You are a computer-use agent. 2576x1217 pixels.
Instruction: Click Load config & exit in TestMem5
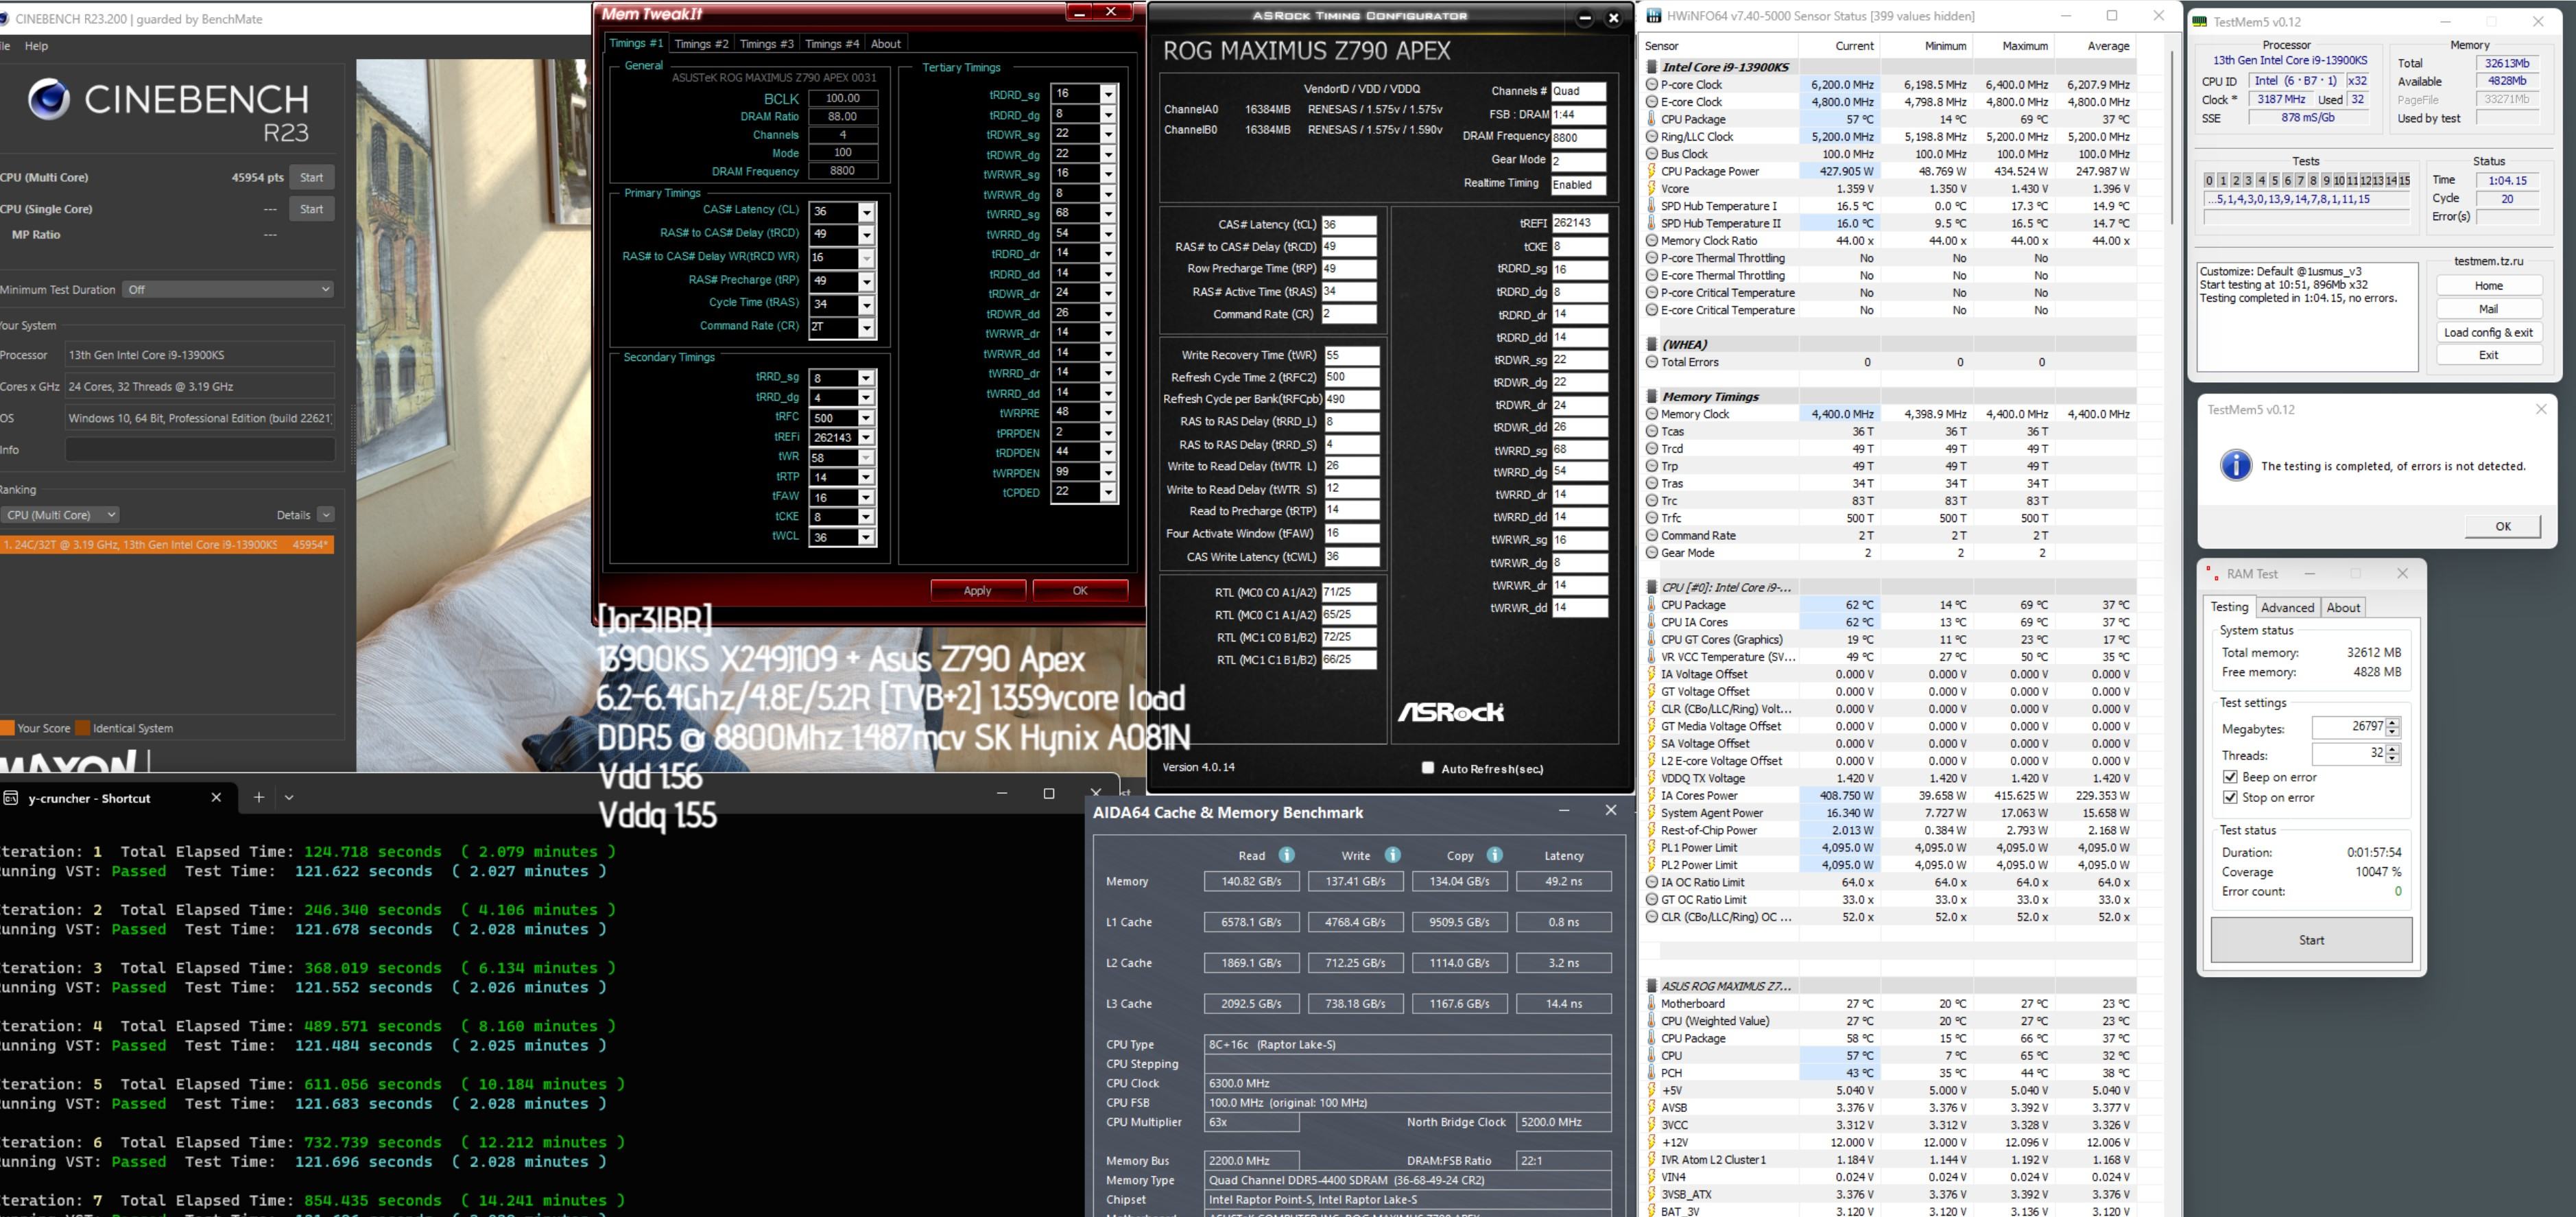2488,332
